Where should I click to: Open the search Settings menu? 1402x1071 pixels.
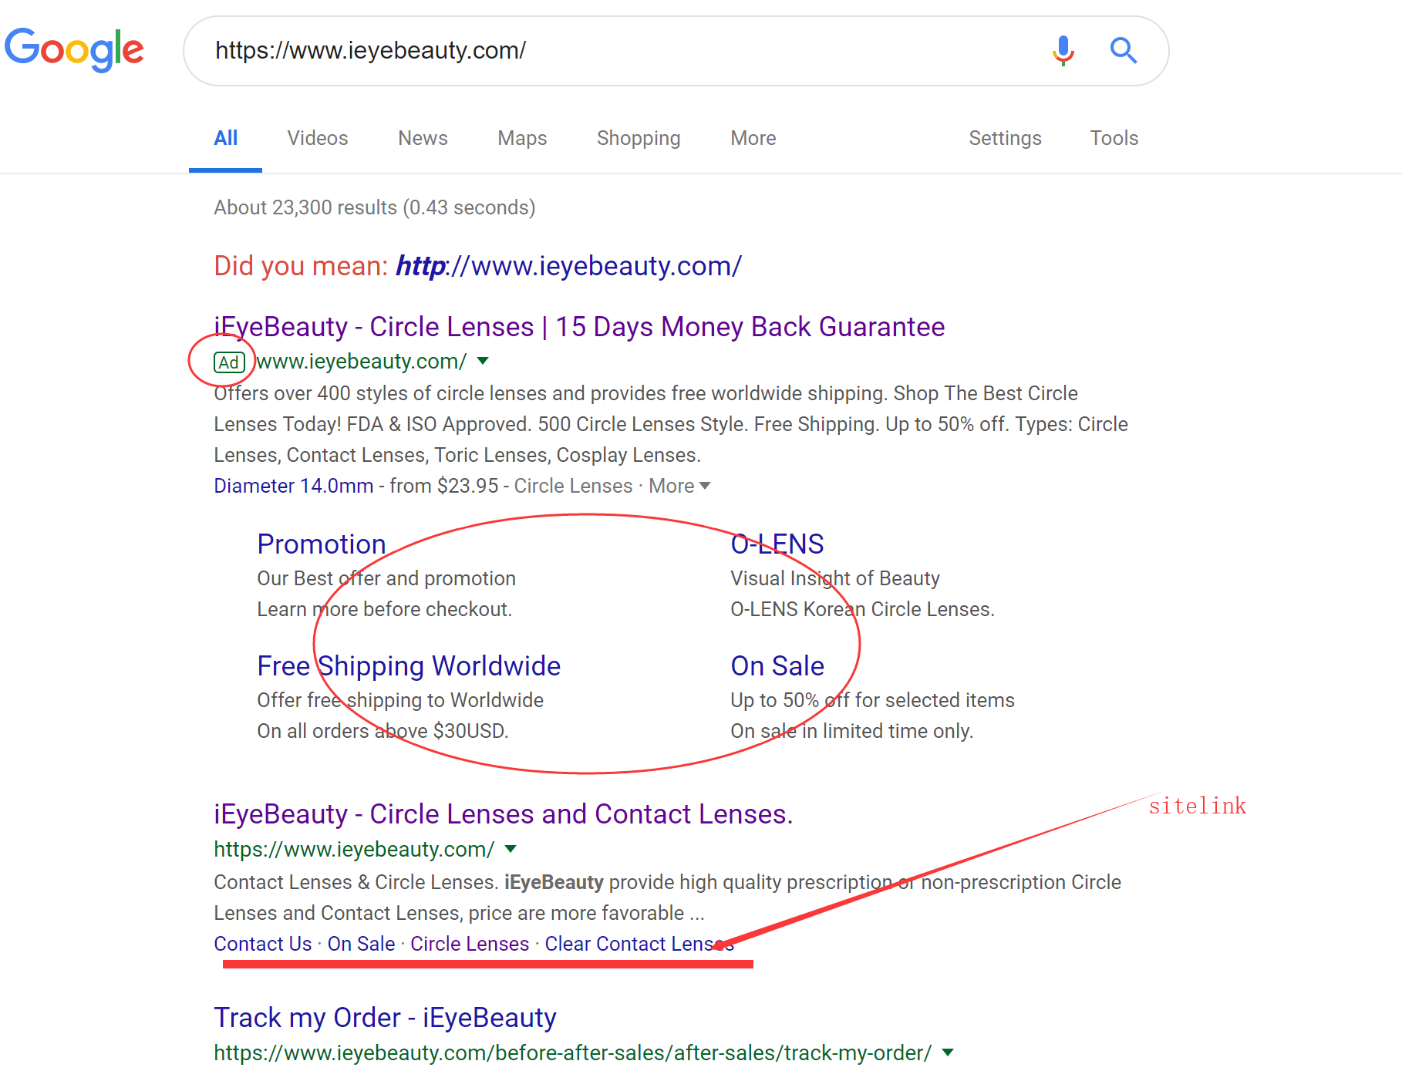[x=1004, y=138]
